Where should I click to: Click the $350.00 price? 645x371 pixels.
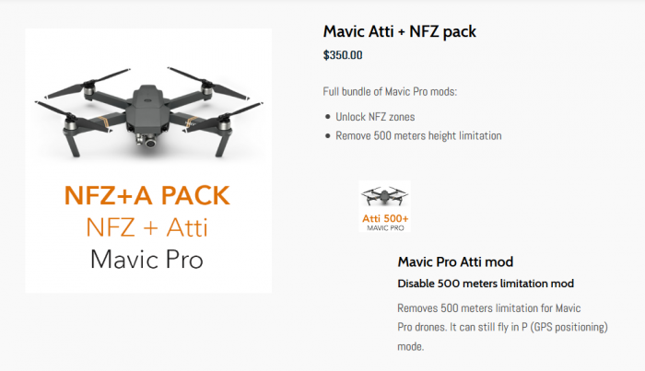pos(343,55)
